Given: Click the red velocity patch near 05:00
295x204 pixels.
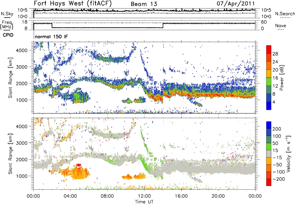Looking at the screenshot, I should pos(79,165).
